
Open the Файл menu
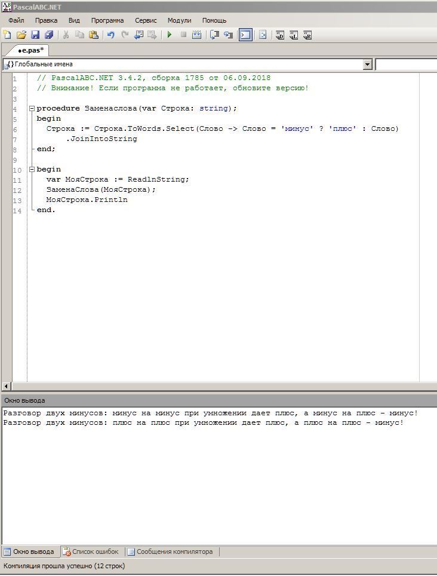click(16, 20)
